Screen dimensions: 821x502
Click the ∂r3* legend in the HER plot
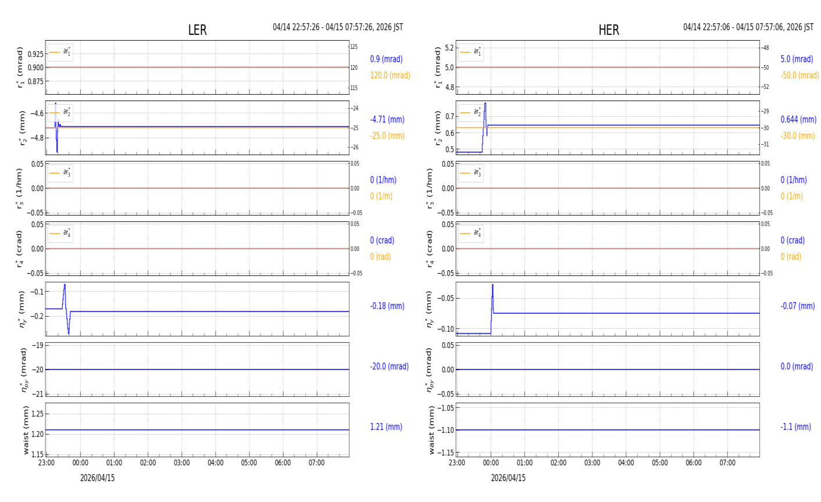pyautogui.click(x=471, y=173)
